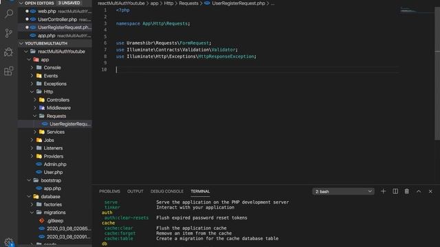Expand the Events folder
This screenshot has height=247, width=440.
tap(32, 76)
